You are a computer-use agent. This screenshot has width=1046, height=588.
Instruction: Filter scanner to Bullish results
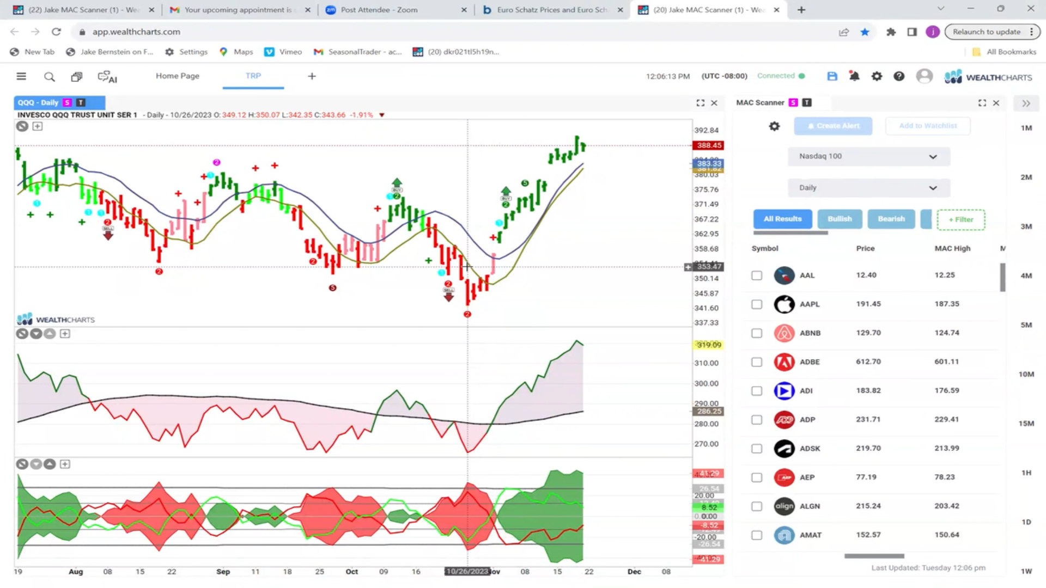(840, 219)
